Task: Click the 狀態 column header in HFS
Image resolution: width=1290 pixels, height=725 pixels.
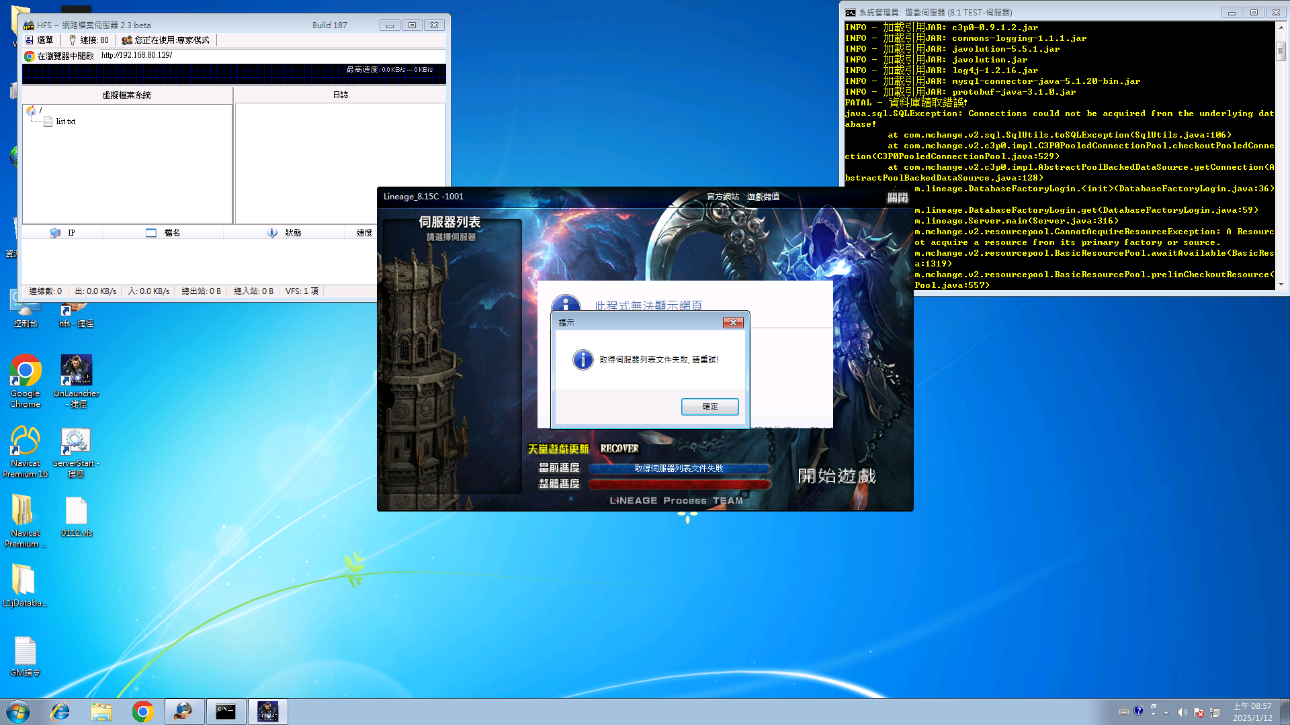Action: pyautogui.click(x=283, y=233)
